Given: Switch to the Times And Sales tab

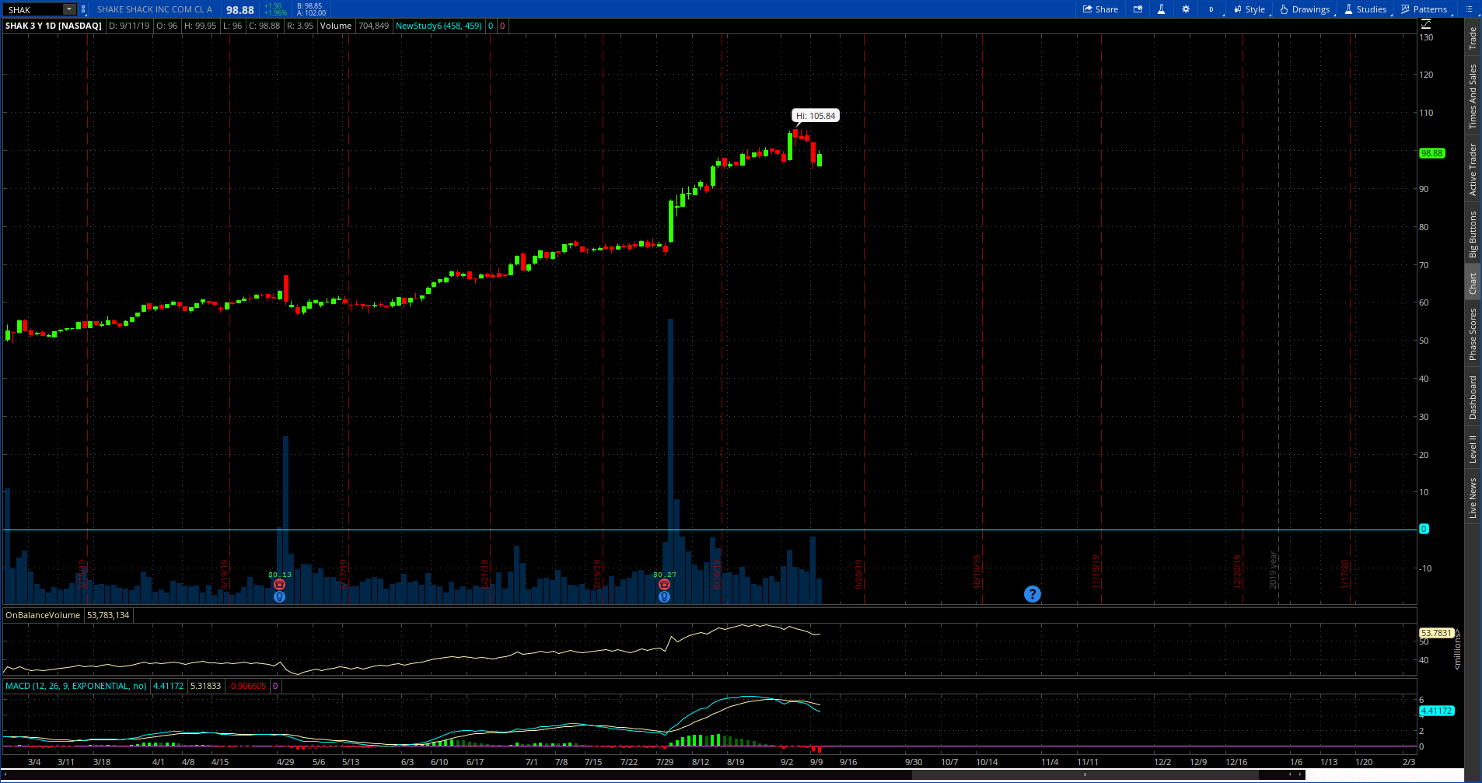Looking at the screenshot, I should pyautogui.click(x=1473, y=96).
